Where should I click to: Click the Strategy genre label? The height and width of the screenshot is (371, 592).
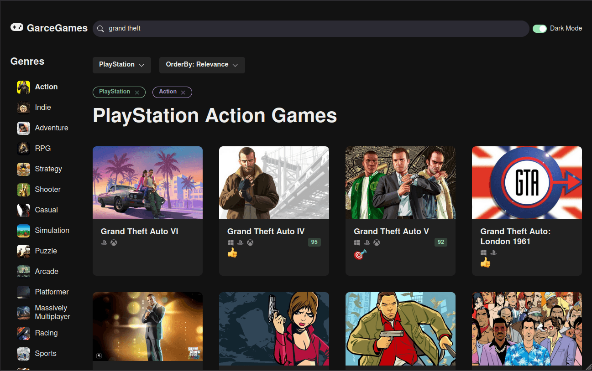(48, 169)
